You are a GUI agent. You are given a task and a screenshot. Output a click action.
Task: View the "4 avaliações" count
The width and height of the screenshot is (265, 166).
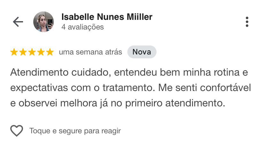tap(83, 27)
